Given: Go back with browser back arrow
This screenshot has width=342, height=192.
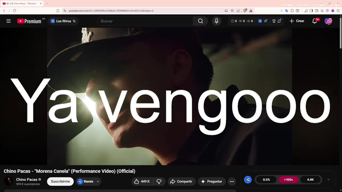Looking at the screenshot, I should click(4, 11).
